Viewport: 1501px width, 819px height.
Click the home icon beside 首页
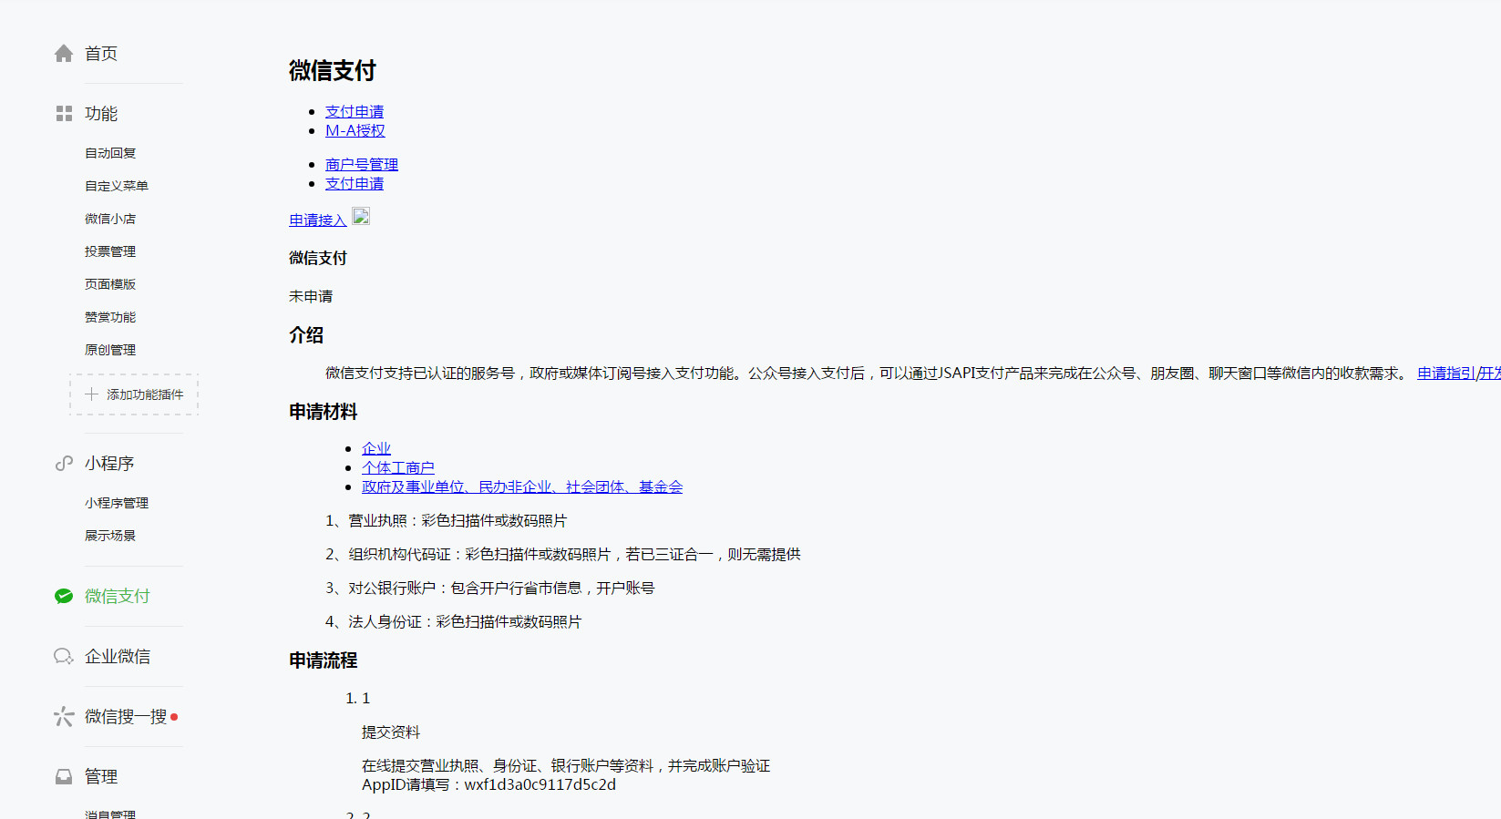(x=64, y=54)
